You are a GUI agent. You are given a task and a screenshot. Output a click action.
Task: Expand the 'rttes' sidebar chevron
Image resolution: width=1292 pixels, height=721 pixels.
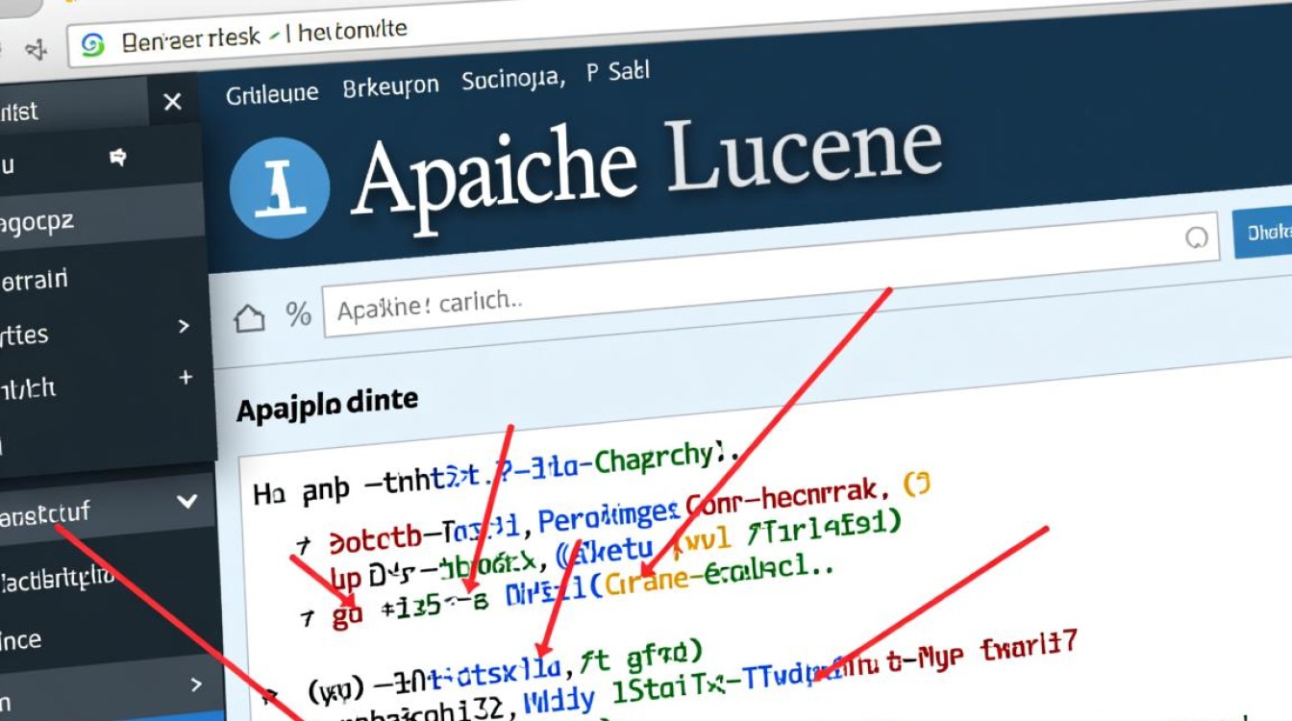[185, 327]
